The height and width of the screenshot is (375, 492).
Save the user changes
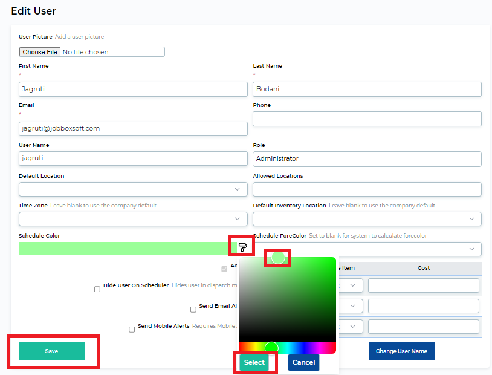(x=51, y=351)
